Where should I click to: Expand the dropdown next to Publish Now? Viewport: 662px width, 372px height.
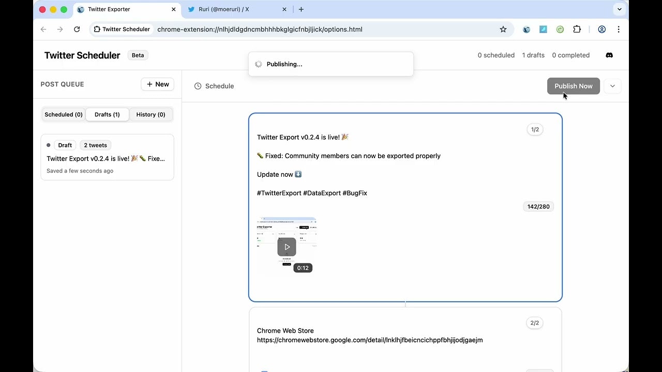[x=612, y=86]
